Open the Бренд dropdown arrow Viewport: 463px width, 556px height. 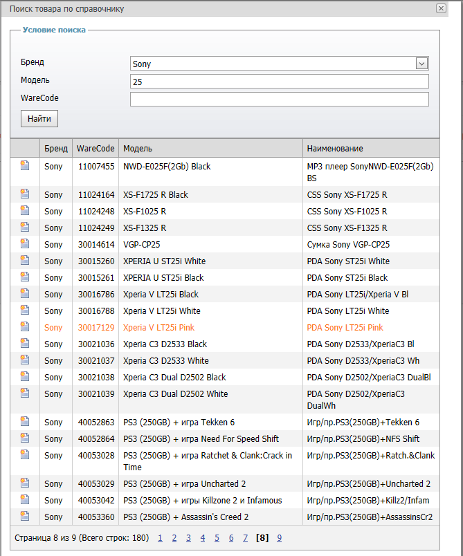[x=422, y=64]
